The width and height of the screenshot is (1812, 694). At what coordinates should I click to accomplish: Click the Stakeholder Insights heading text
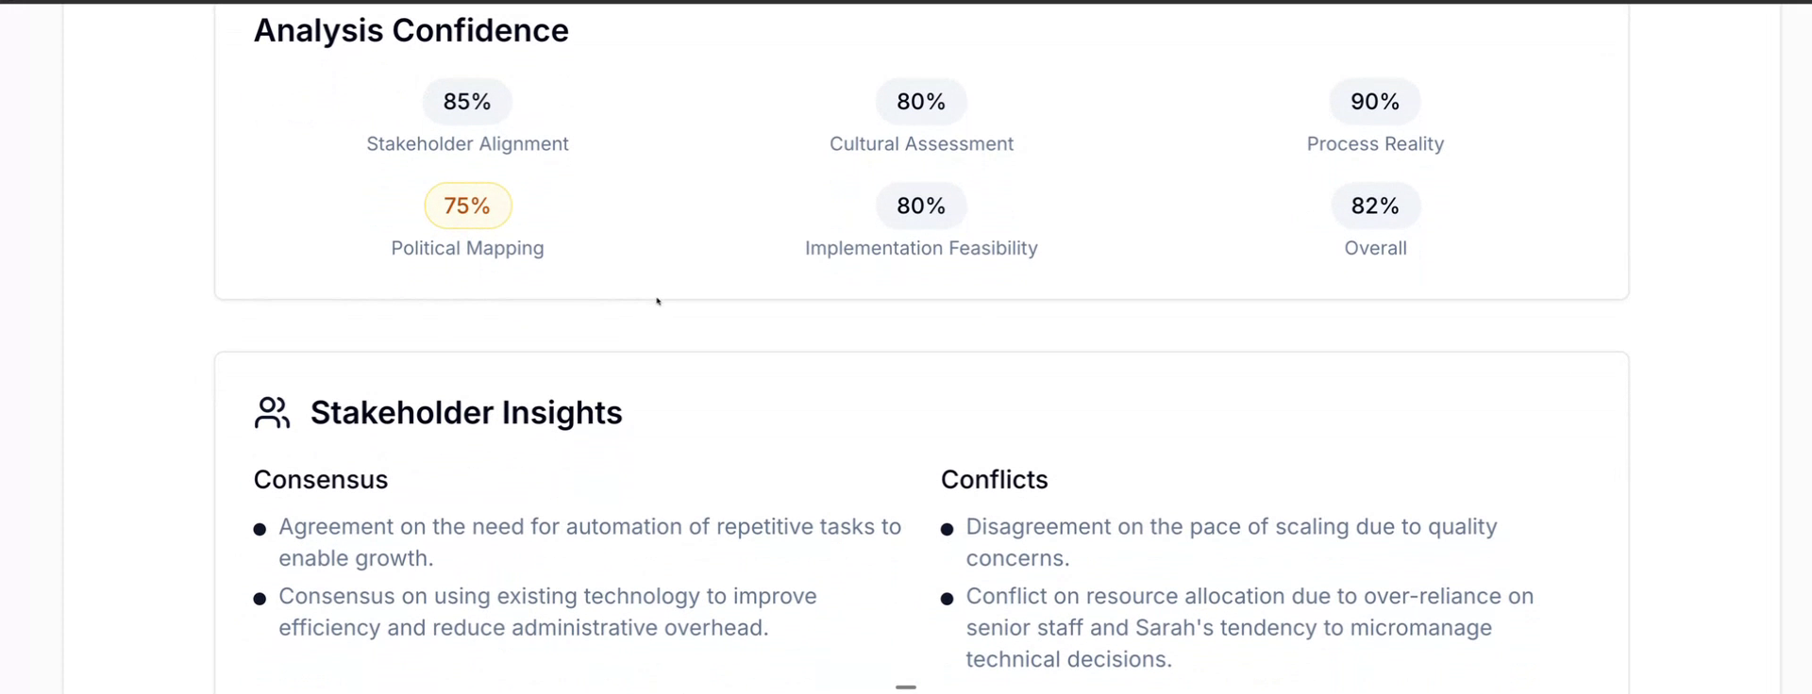click(x=466, y=413)
